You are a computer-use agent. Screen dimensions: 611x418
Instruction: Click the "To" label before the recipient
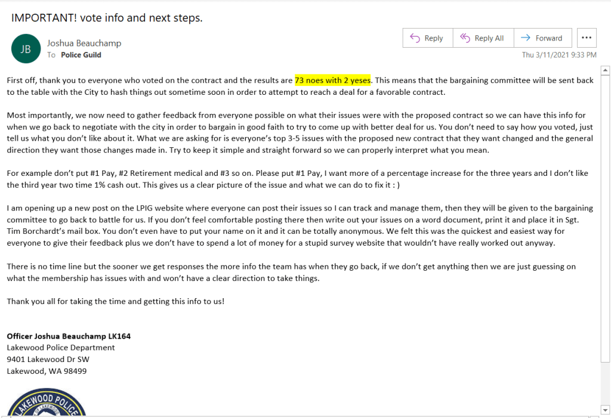point(51,55)
